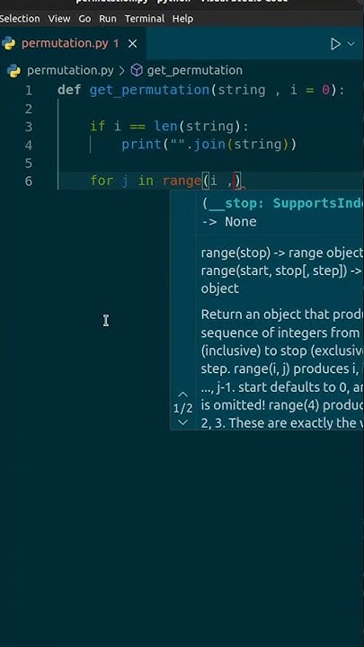This screenshot has width=364, height=647.
Task: Click line number 3 in gutter
Action: pos(29,127)
